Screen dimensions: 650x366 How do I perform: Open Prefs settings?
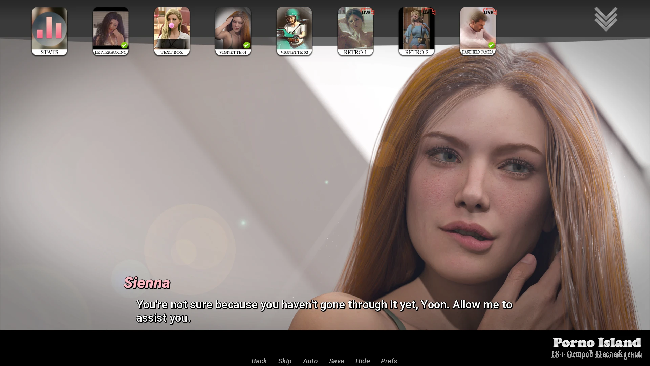389,361
